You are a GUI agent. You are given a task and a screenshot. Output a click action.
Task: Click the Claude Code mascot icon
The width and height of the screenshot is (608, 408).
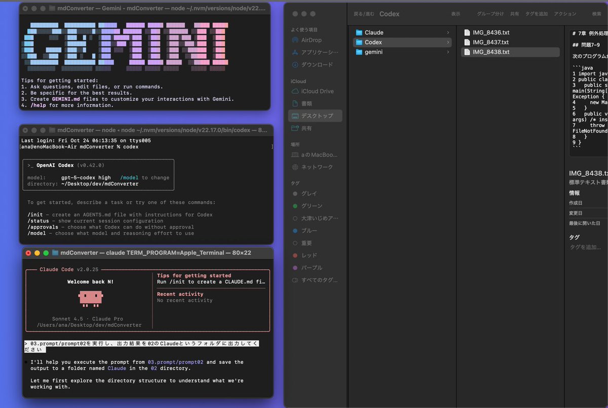click(x=91, y=299)
